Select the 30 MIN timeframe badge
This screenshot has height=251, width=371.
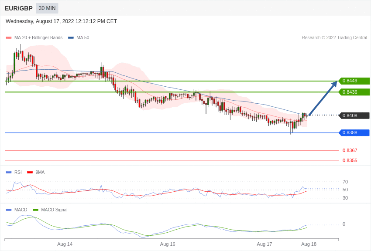pos(47,8)
